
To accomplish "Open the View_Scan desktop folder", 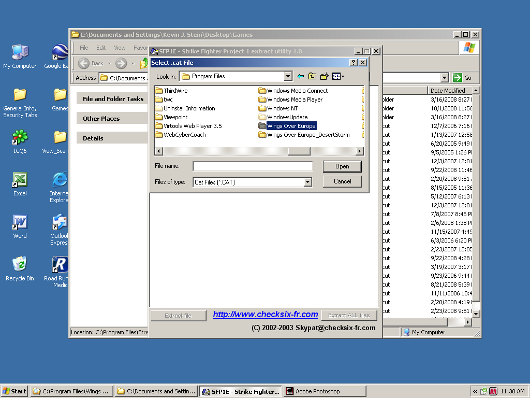I will point(56,142).
